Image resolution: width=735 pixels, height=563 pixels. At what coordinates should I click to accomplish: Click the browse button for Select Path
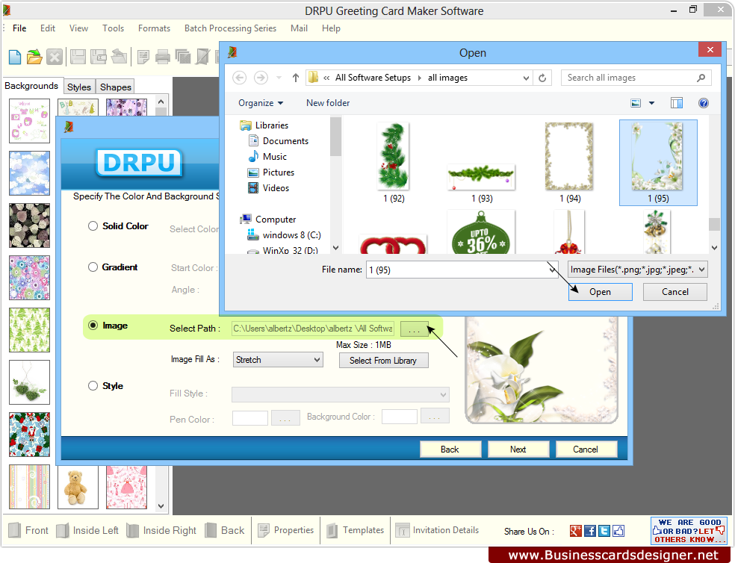click(415, 329)
